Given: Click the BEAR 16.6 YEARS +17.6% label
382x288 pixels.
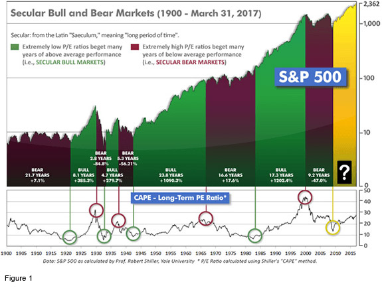Looking at the screenshot, I should [231, 175].
